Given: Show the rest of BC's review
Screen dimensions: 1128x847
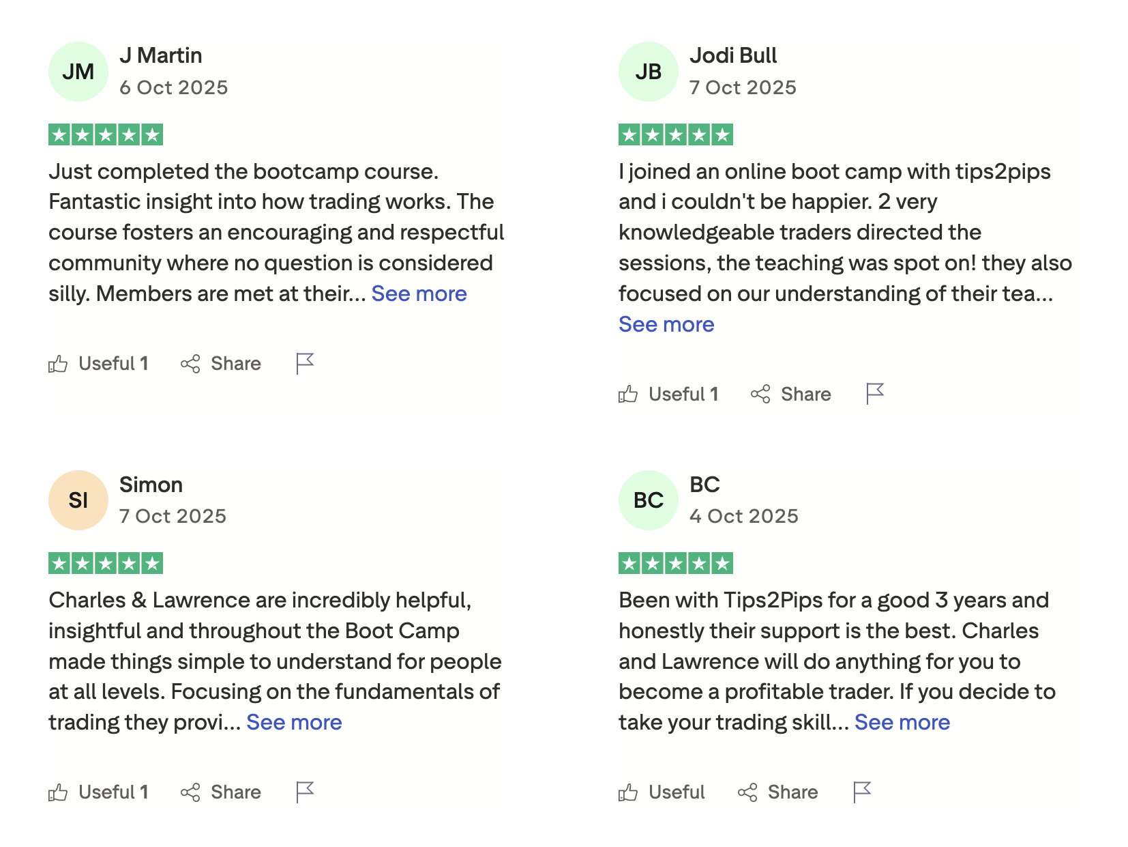Looking at the screenshot, I should (x=902, y=722).
